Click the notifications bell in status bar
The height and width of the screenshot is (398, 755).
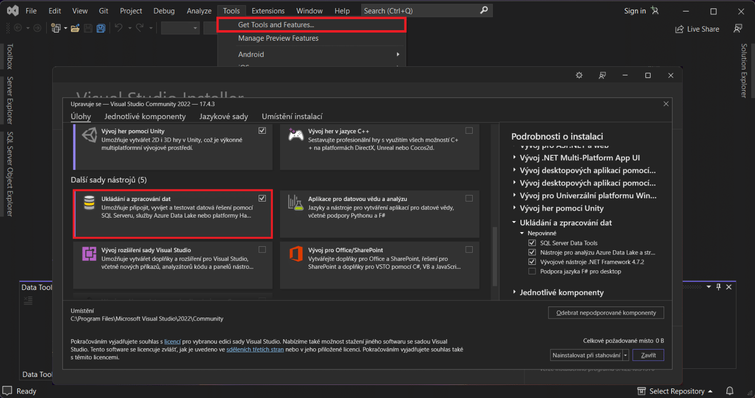pos(730,391)
